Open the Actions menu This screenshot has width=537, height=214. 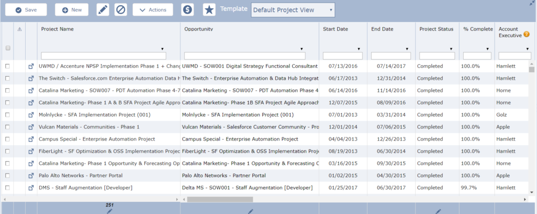(153, 10)
